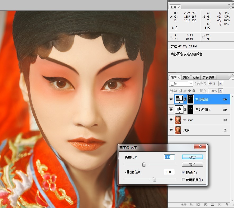Click mask-link chain on 左边腮部 layer
Screen dimensions: 234x208
coord(185,99)
